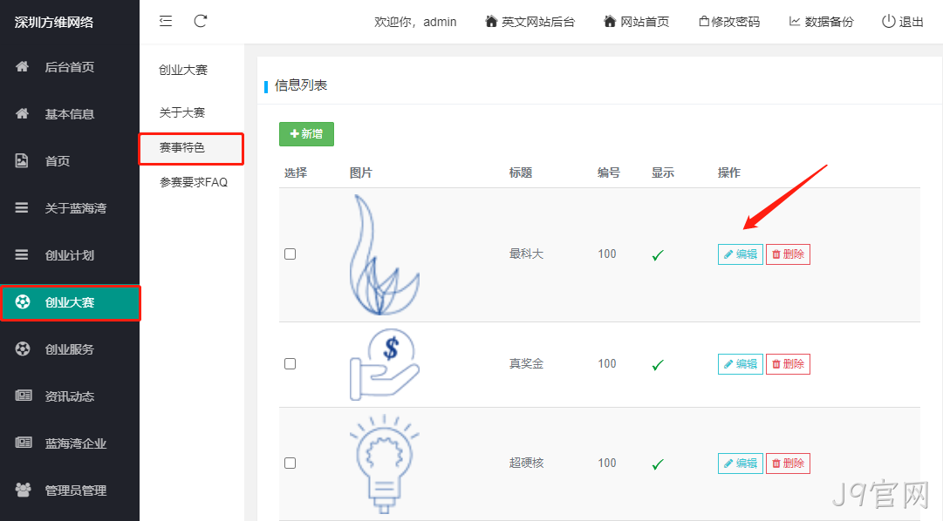Viewport: 943px width, 521px height.
Task: Click the 标题 column header
Action: (x=521, y=173)
